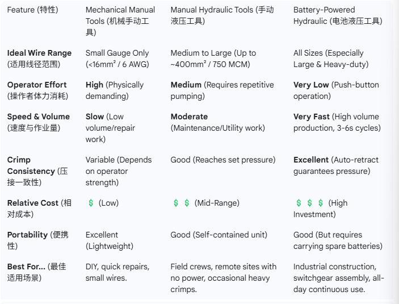Click the single dollar sign Low cost icon
399x304 pixels.
tap(91, 203)
